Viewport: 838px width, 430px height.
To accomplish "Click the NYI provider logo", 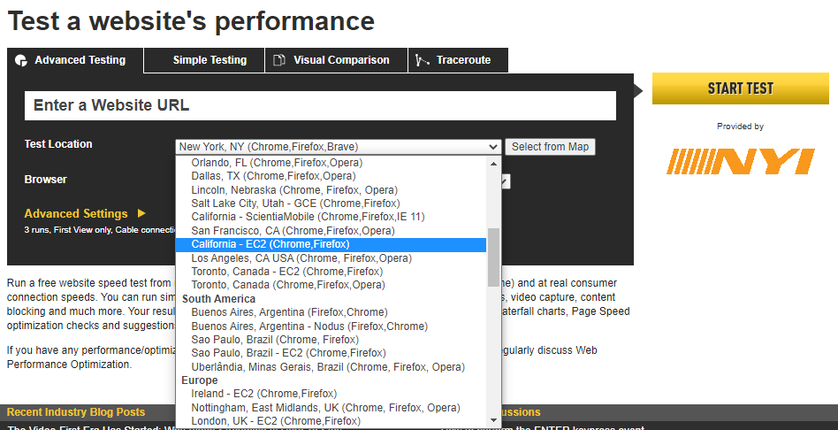I will pyautogui.click(x=740, y=162).
